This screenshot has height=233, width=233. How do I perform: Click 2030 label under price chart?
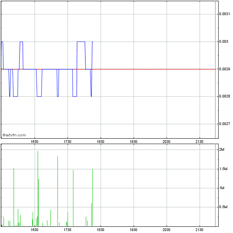167,142
